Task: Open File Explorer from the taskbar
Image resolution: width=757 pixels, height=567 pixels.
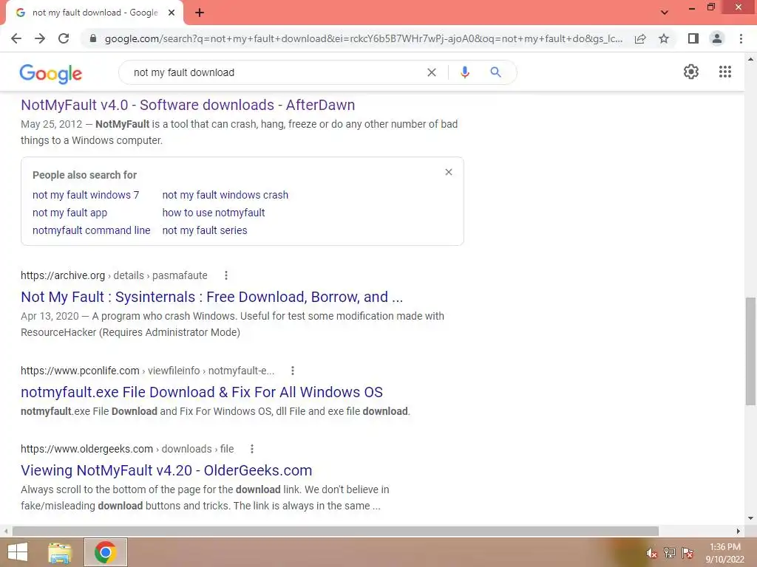Action: coord(60,552)
